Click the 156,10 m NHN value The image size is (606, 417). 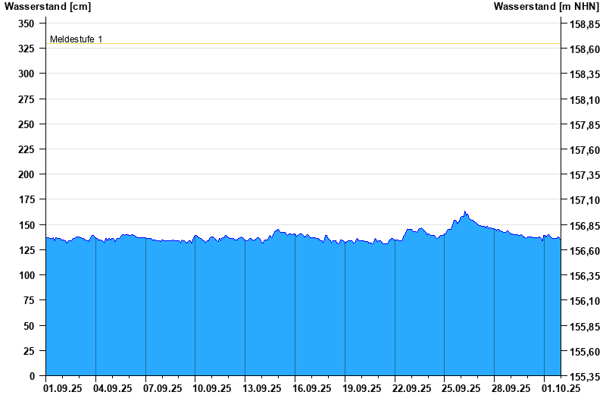585,301
